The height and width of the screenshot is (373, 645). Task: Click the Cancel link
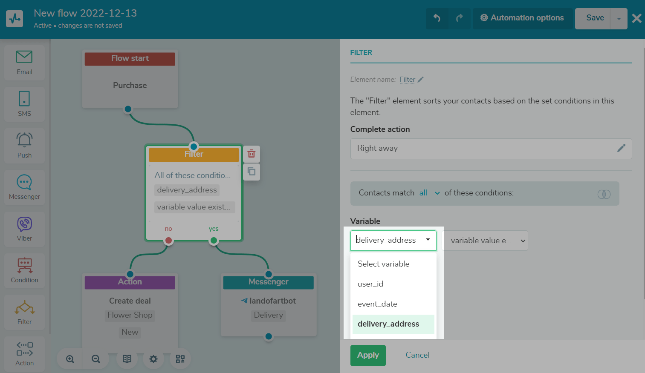pyautogui.click(x=417, y=355)
